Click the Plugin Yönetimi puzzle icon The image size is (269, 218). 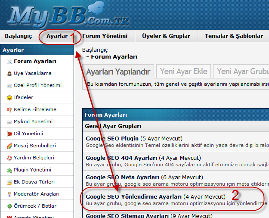point(9,170)
